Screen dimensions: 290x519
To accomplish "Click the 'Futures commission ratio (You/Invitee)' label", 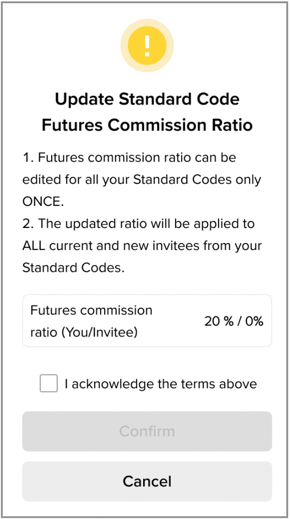I will 91,321.
